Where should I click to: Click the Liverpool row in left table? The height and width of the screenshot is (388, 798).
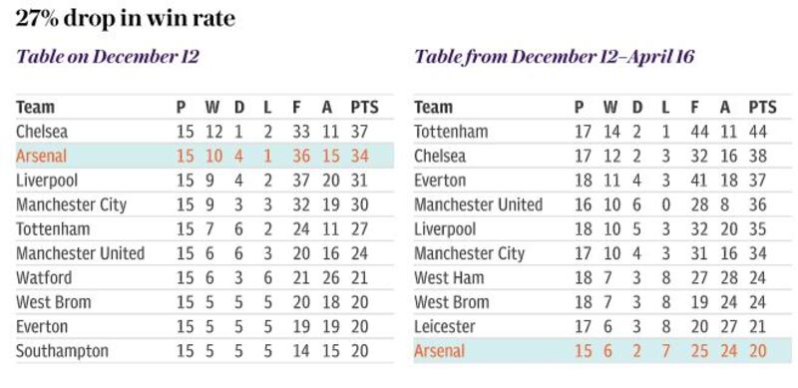tap(204, 181)
